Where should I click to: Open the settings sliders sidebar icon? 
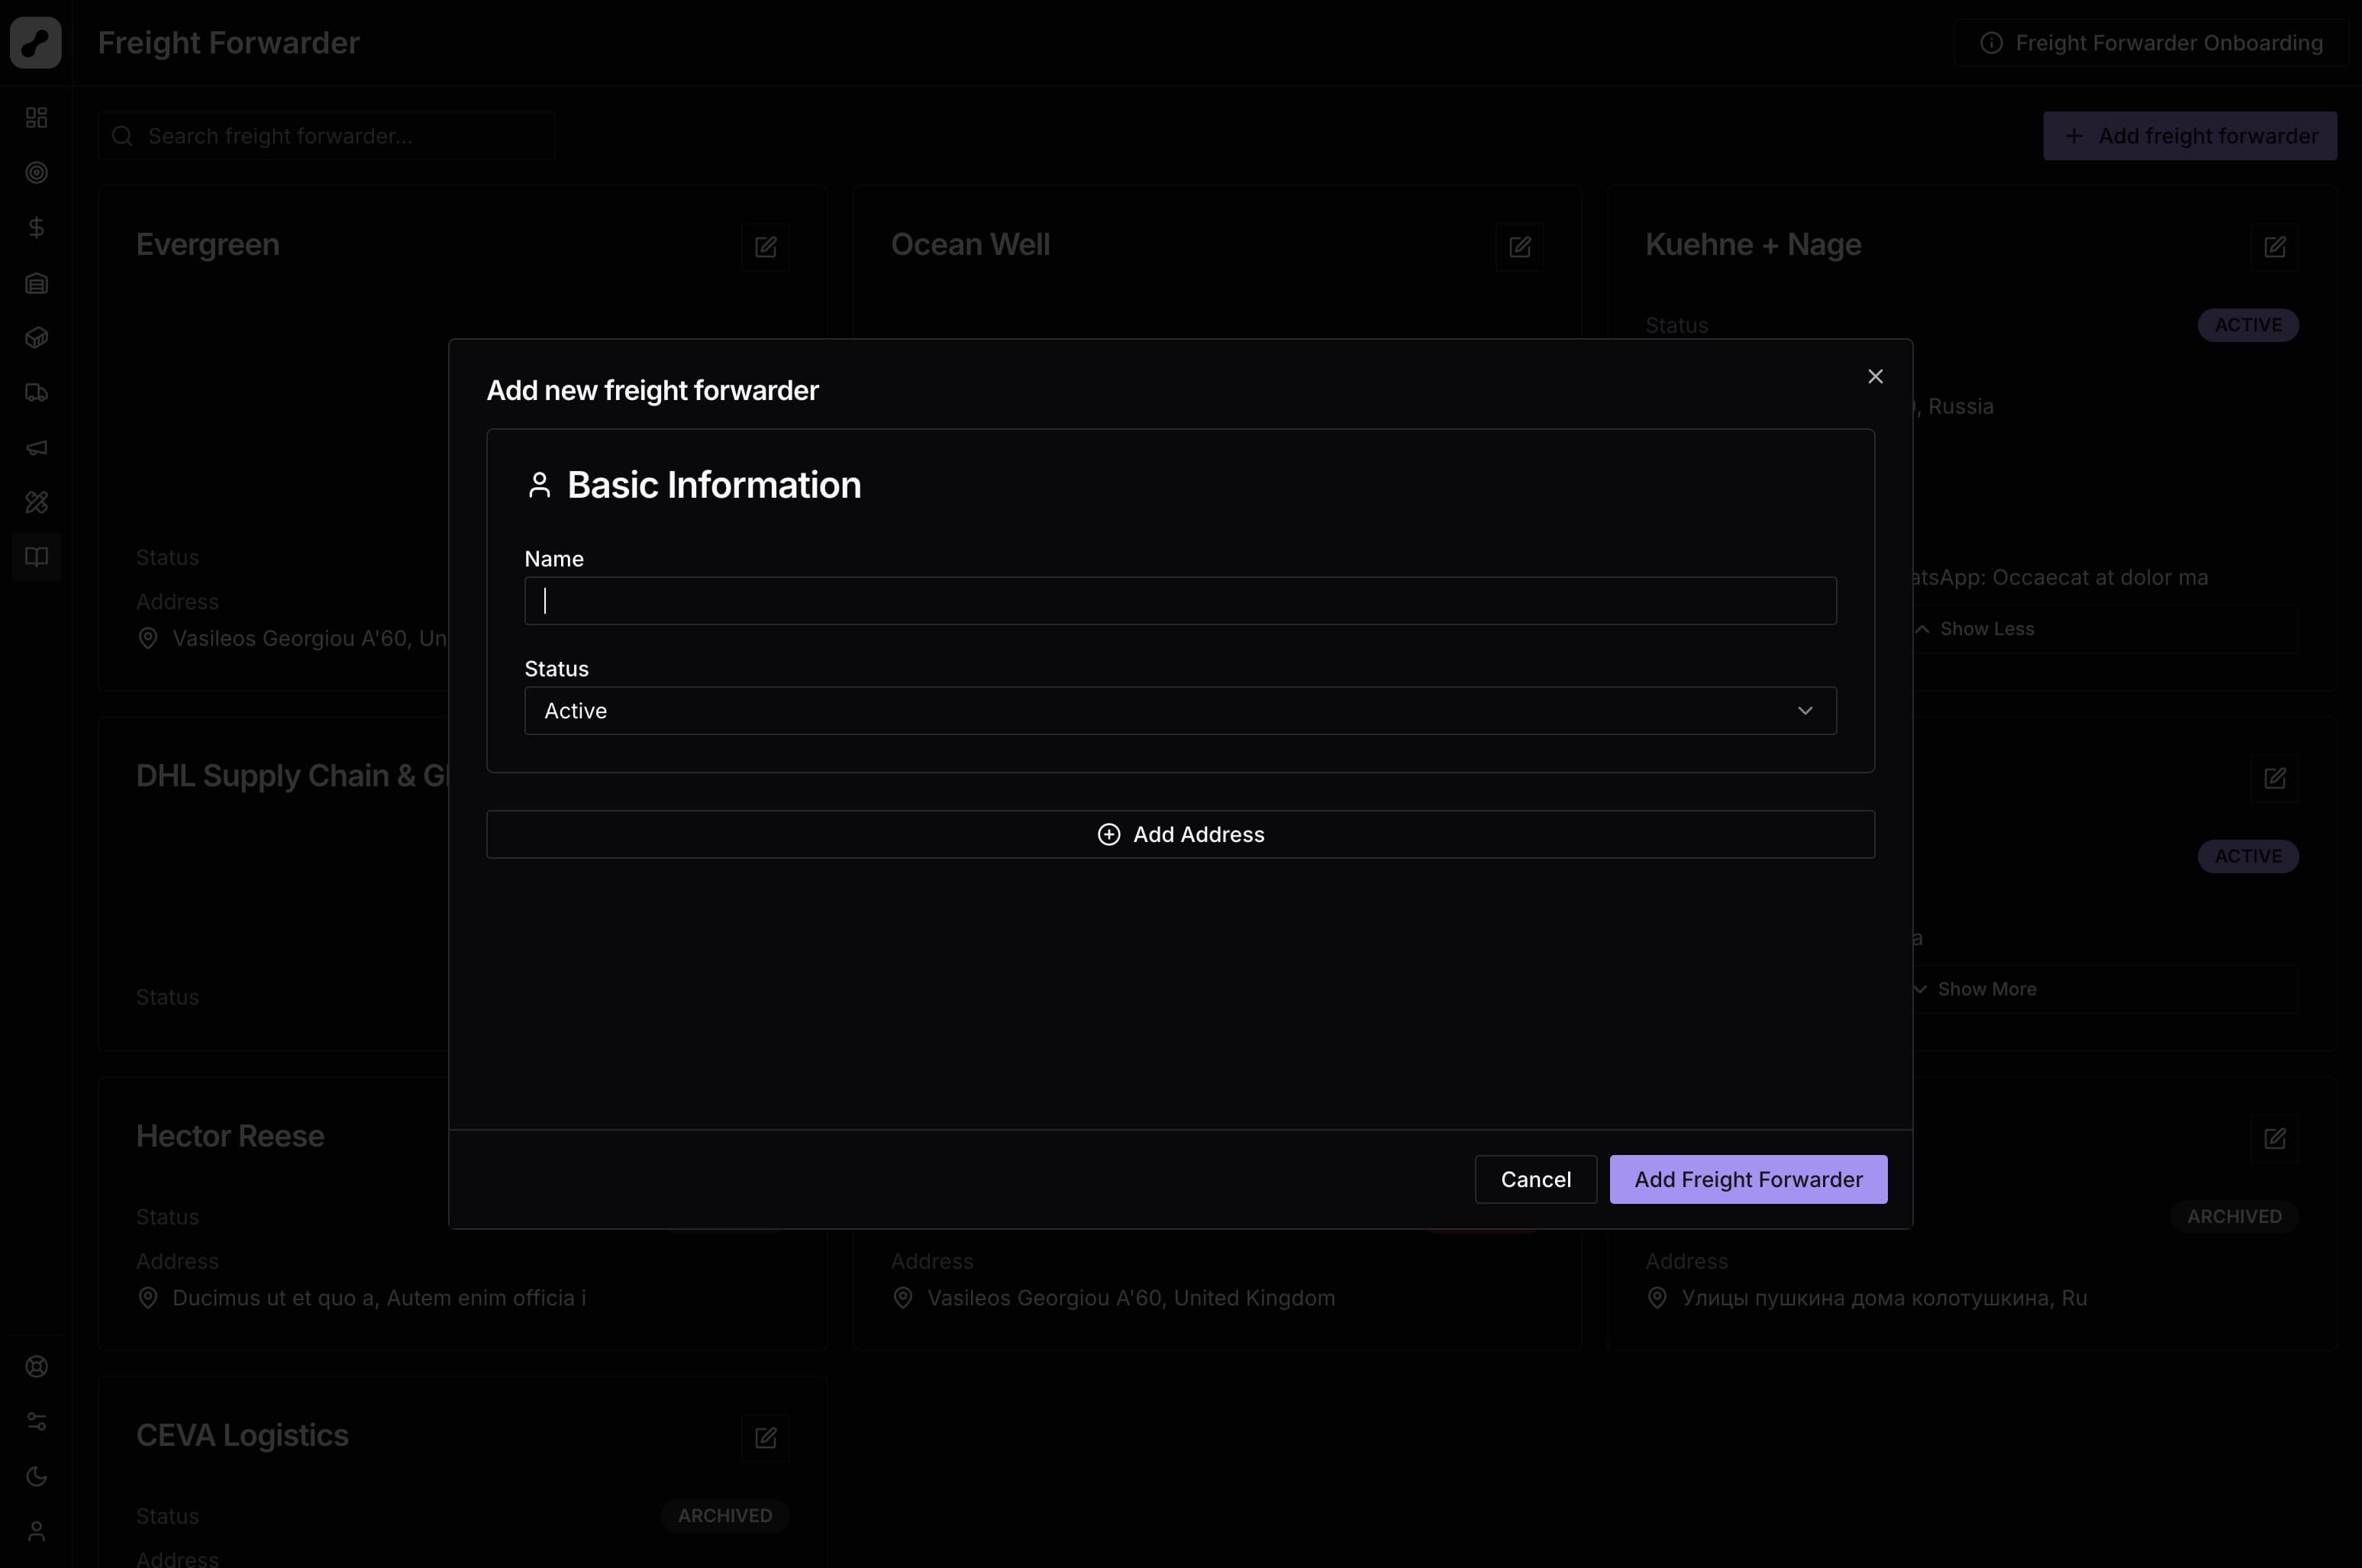[37, 1422]
